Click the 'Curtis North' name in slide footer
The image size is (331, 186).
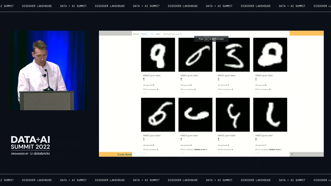click(125, 154)
